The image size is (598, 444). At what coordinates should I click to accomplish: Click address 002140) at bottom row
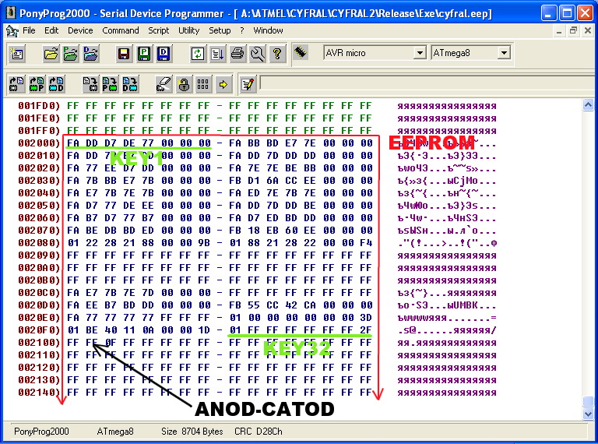click(39, 392)
